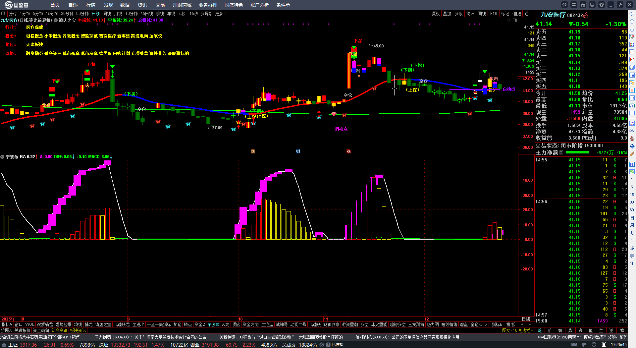Open the 交易 menu
The height and width of the screenshot is (348, 636).
click(160, 5)
